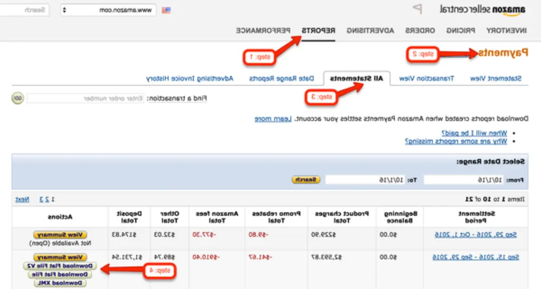This screenshot has height=289, width=541.
Task: Click the 'Not Available (Open)' text
Action: pos(60,244)
